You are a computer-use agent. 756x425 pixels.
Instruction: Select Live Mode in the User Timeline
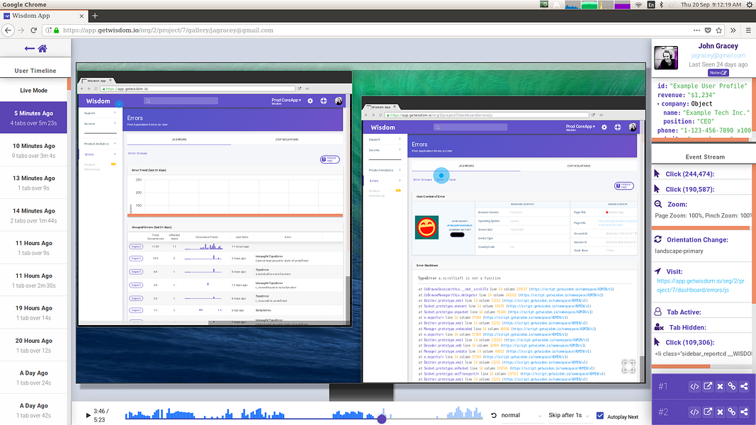pyautogui.click(x=34, y=90)
